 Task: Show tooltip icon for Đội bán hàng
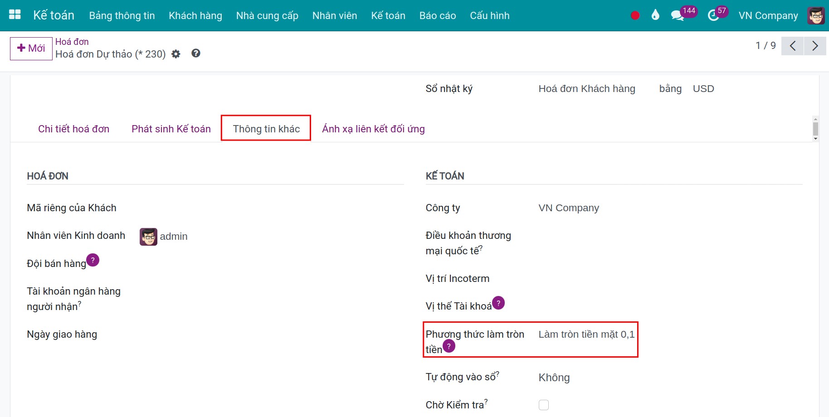coord(93,260)
